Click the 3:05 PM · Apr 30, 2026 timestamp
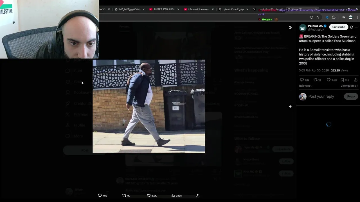The width and height of the screenshot is (360, 202). coord(314,70)
